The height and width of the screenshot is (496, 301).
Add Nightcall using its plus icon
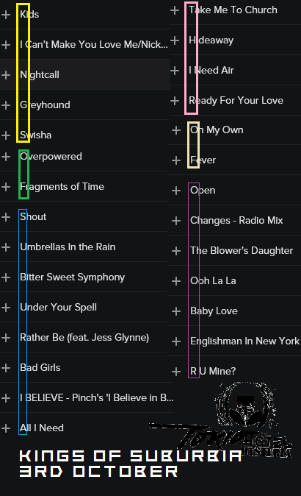6,75
